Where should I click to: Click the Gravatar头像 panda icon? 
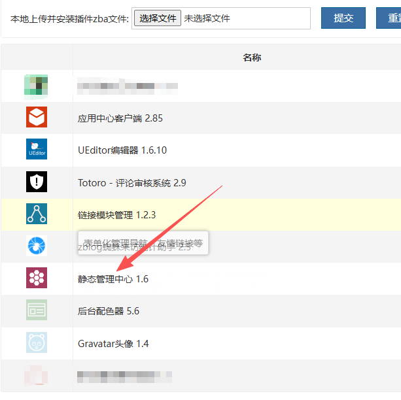[x=37, y=342]
